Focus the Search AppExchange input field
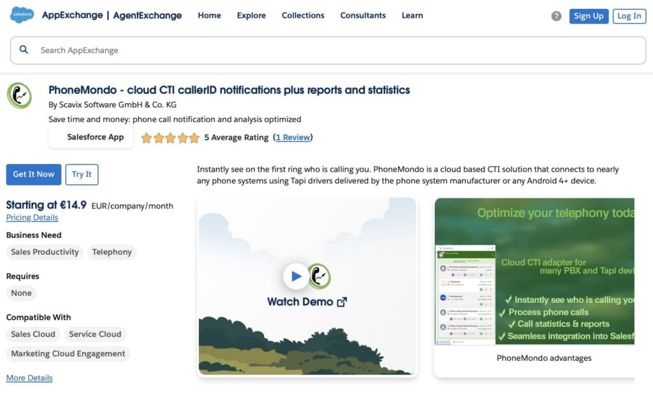653x405 pixels. pos(332,50)
